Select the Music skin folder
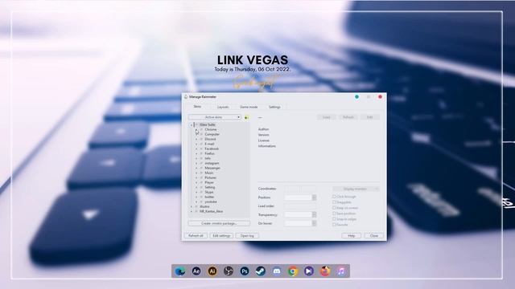The width and height of the screenshot is (515, 289). 209,173
